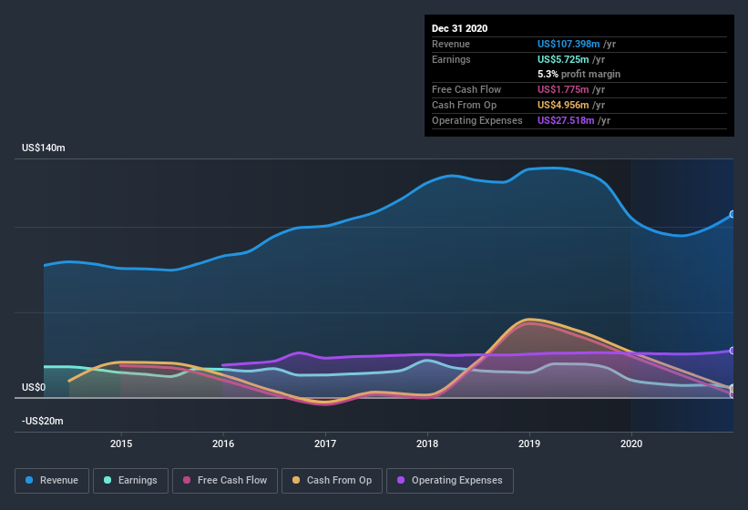Click the Operating Expenses tooltip row label
748x510 pixels.
click(477, 120)
